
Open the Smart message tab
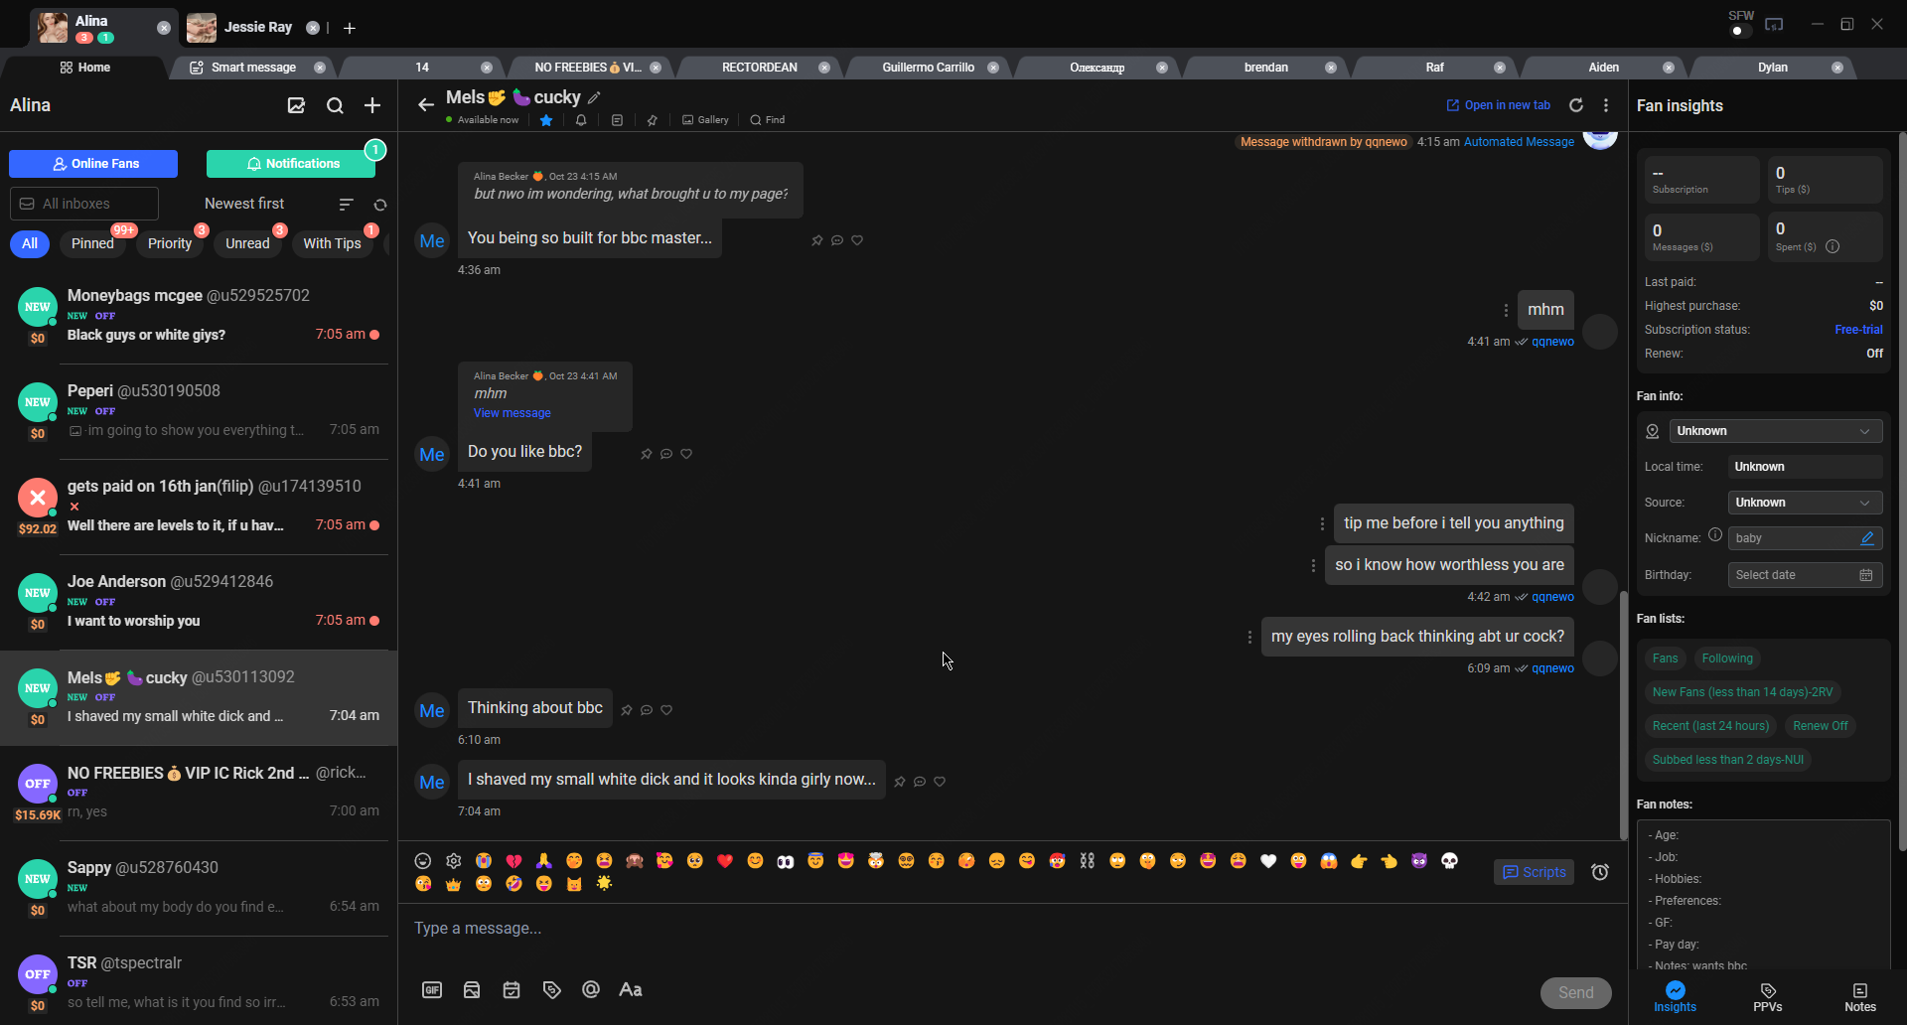[x=254, y=68]
